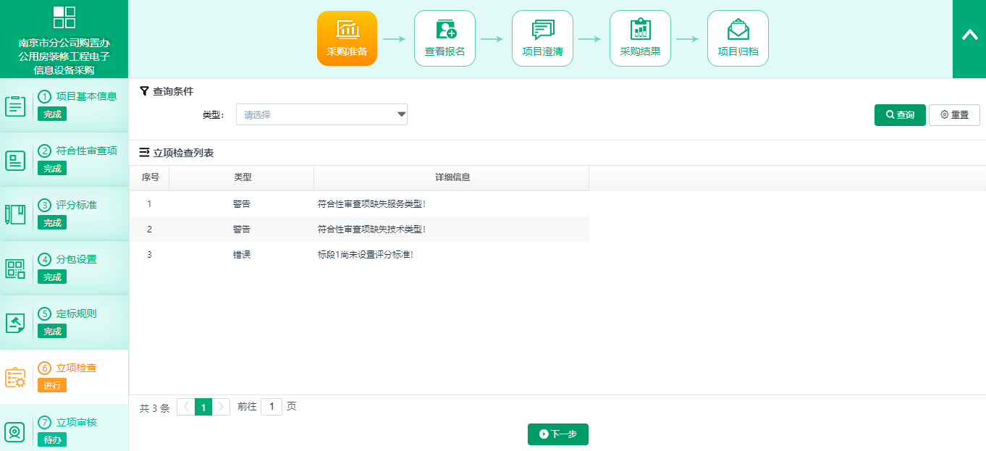This screenshot has width=986, height=451.
Task: Click the page number jump input field
Action: point(271,407)
